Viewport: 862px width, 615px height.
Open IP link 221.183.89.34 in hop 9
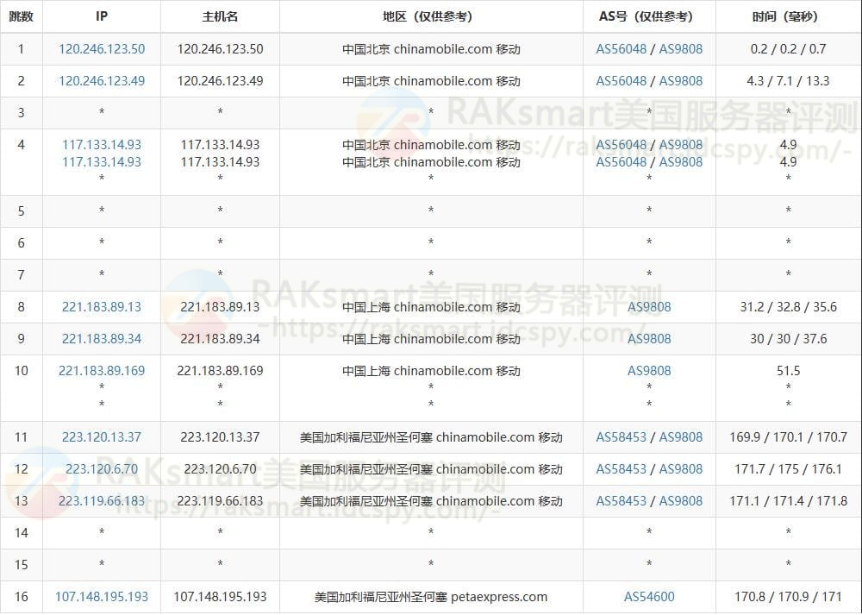pos(102,339)
